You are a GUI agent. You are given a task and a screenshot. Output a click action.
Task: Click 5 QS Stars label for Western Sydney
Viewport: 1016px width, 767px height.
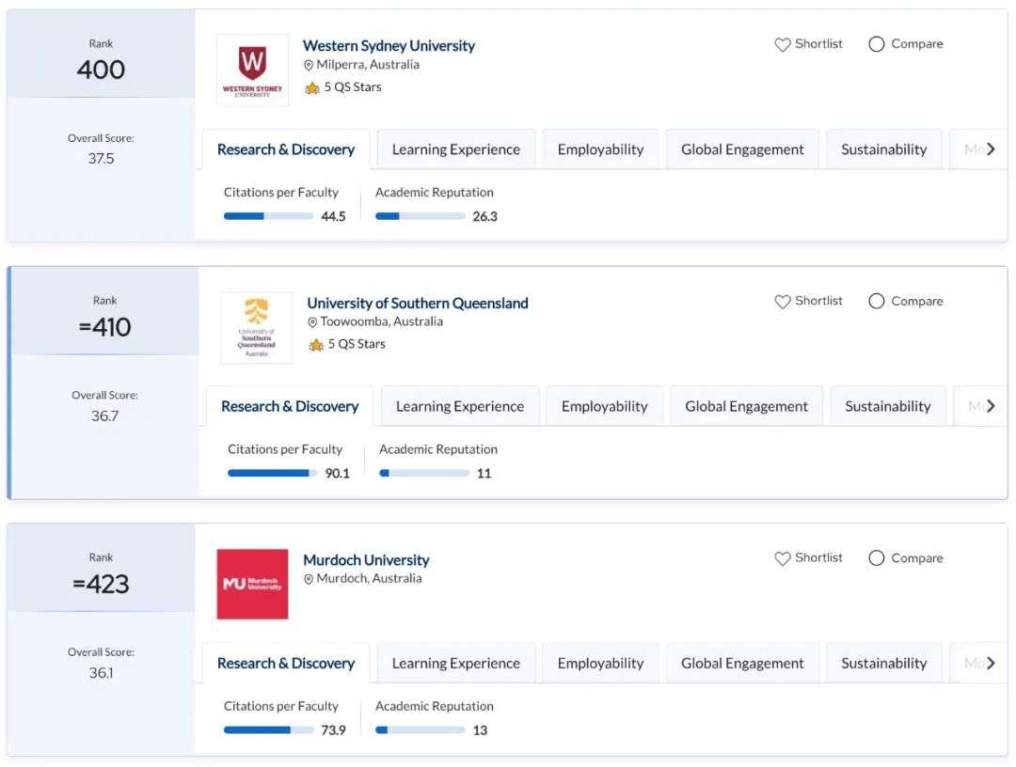[353, 87]
